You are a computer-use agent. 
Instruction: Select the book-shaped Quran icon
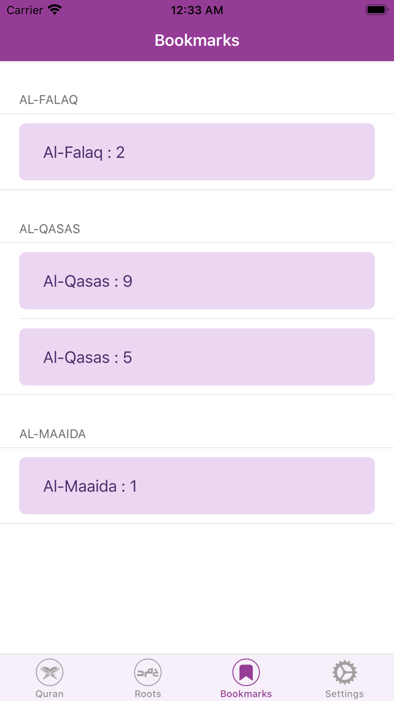(x=50, y=672)
